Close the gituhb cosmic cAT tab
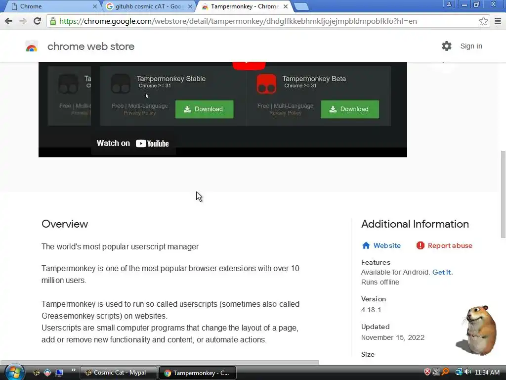 pyautogui.click(x=190, y=6)
